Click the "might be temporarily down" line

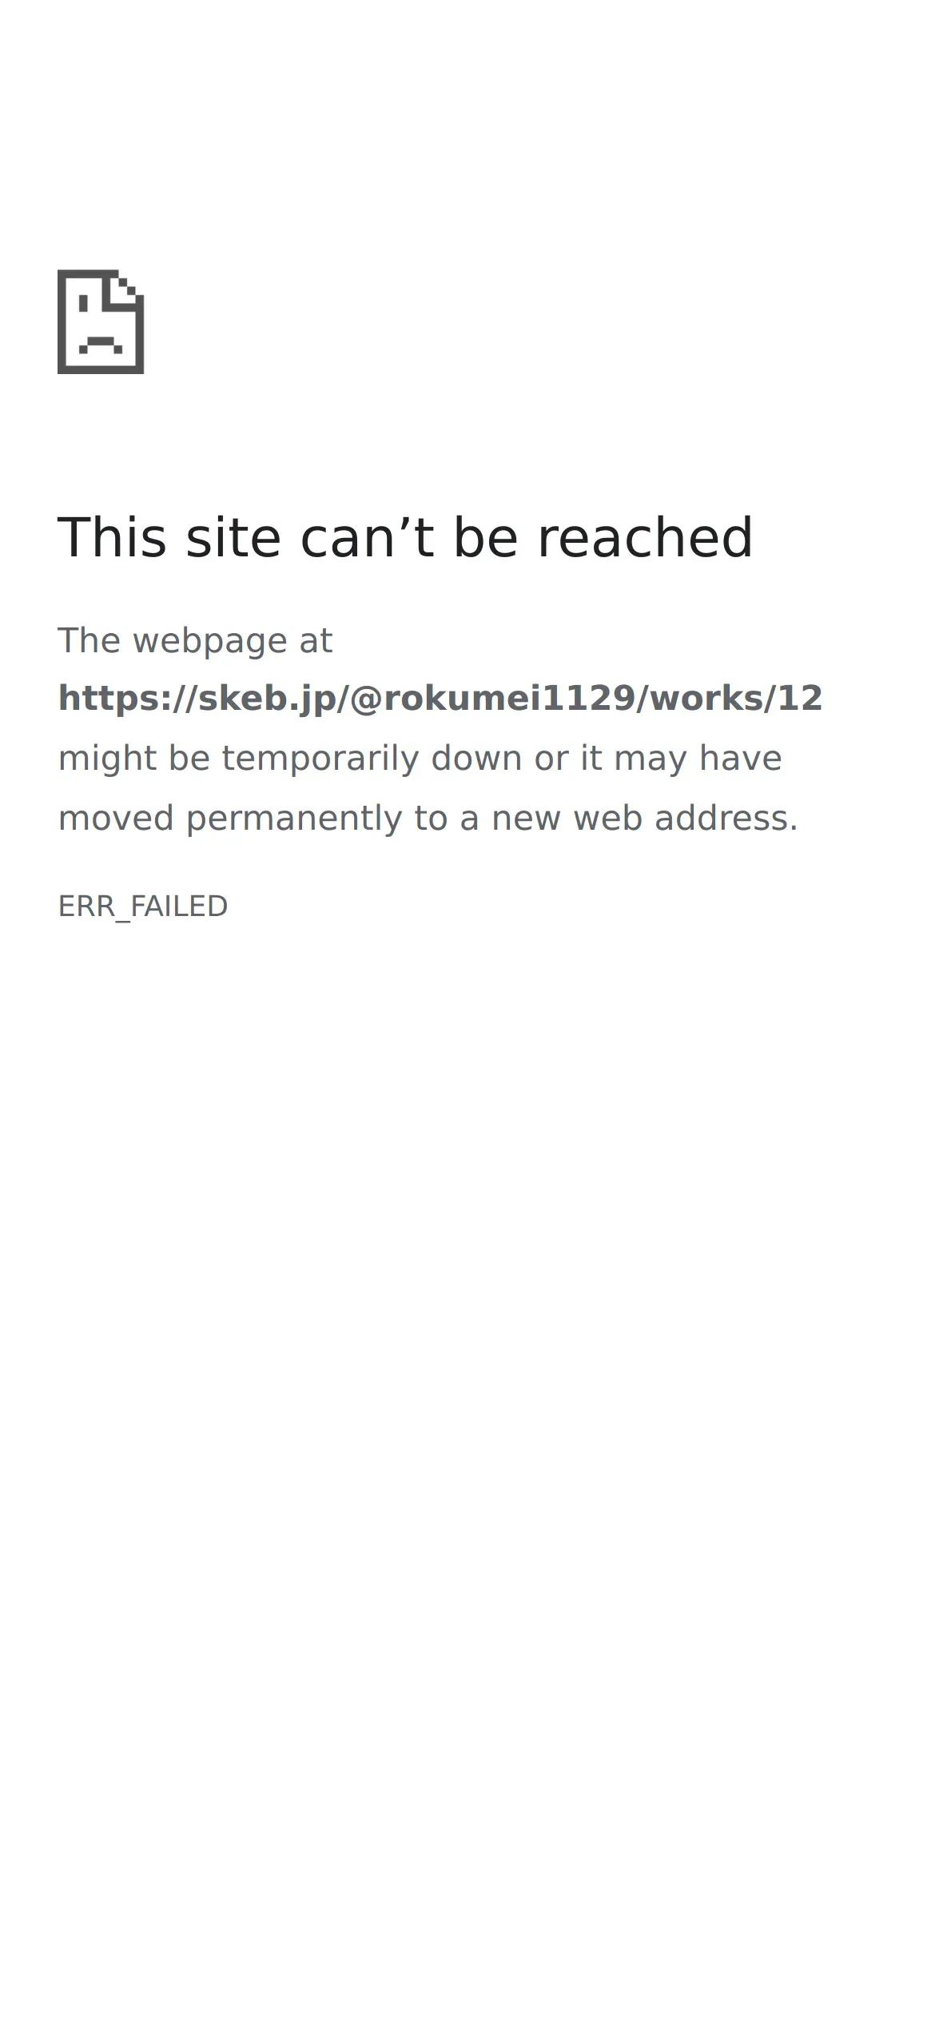pos(420,758)
